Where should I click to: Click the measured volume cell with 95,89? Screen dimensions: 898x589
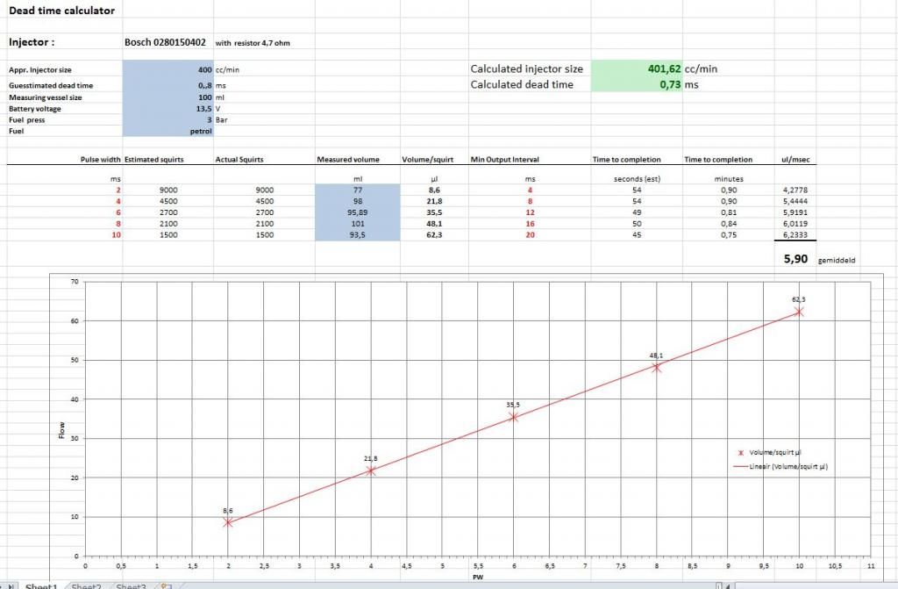tap(348, 212)
